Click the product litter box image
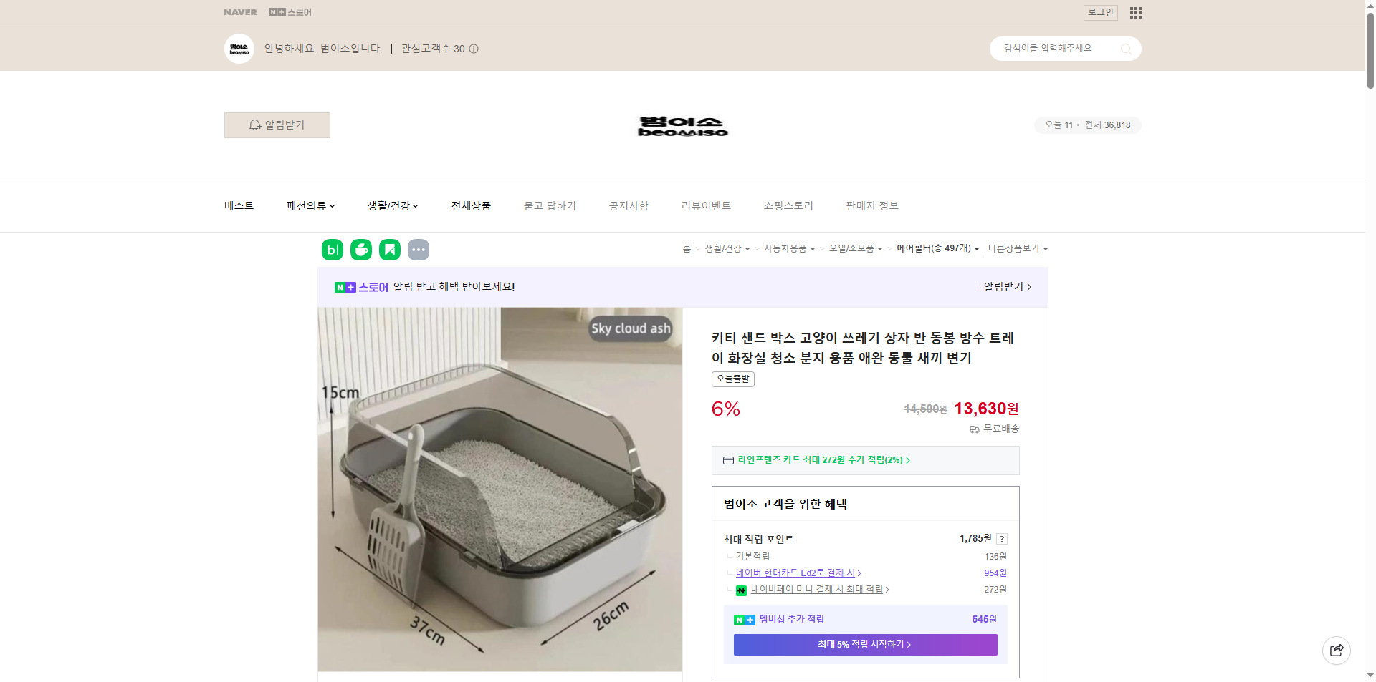The image size is (1376, 682). point(500,489)
